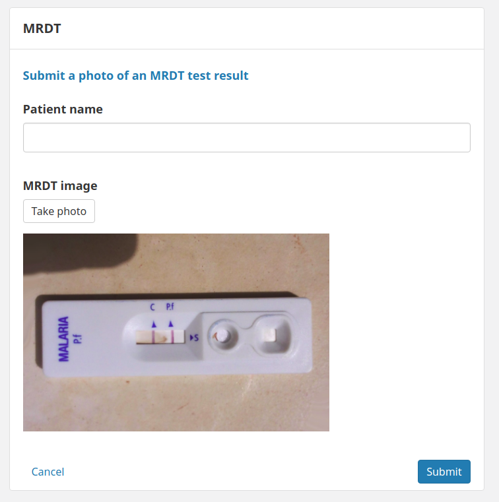Image resolution: width=499 pixels, height=502 pixels.
Task: Click the MRDT image label
Action: pos(60,185)
